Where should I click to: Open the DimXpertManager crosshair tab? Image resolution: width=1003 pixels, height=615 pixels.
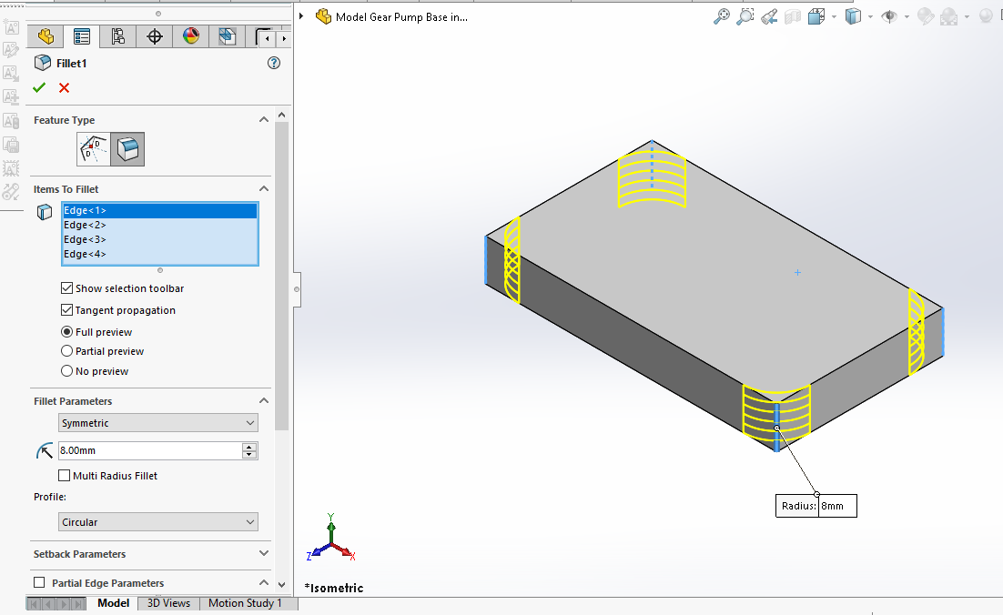[155, 37]
